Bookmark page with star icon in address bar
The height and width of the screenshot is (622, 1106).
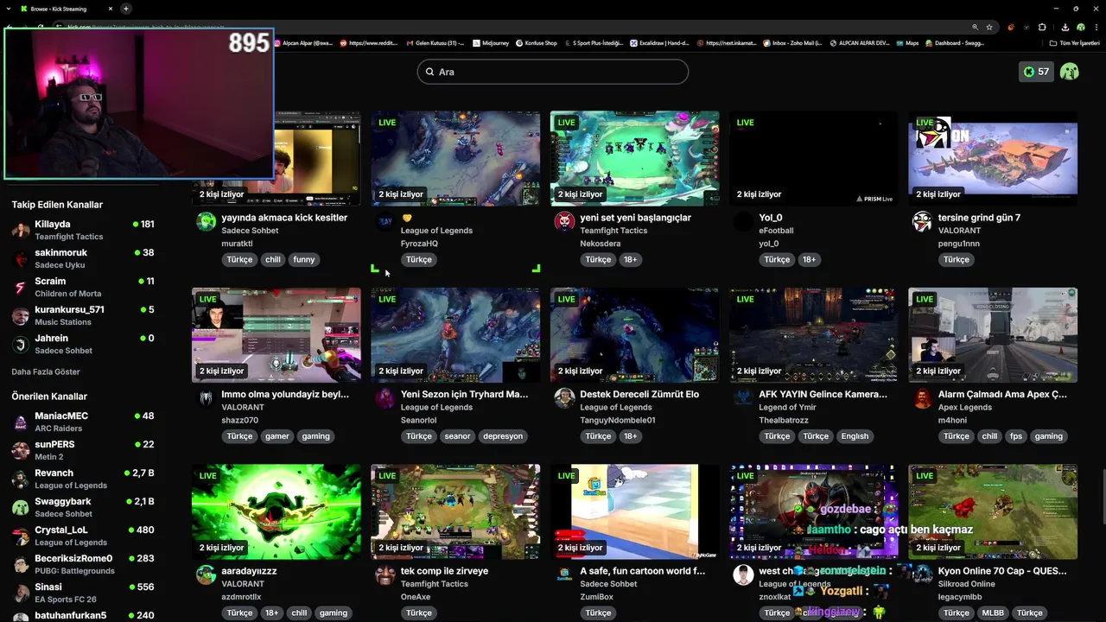click(x=989, y=27)
